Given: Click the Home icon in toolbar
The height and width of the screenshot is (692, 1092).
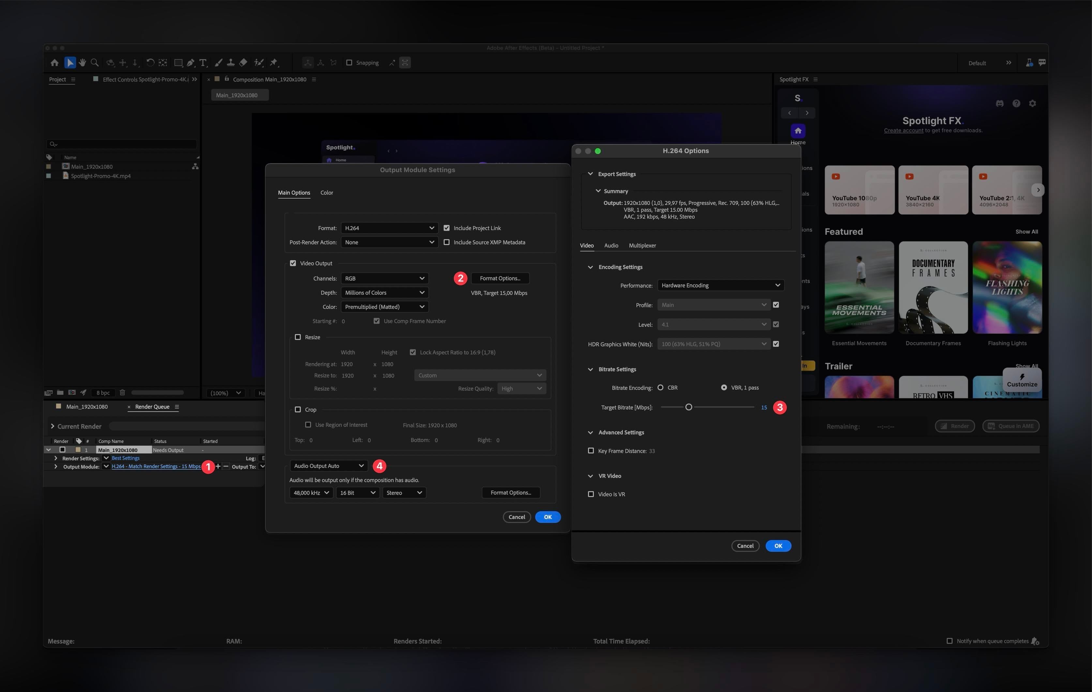Looking at the screenshot, I should [54, 63].
